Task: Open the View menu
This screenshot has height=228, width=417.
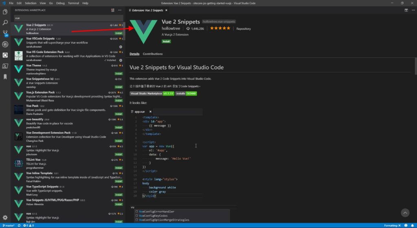Action: (x=42, y=3)
